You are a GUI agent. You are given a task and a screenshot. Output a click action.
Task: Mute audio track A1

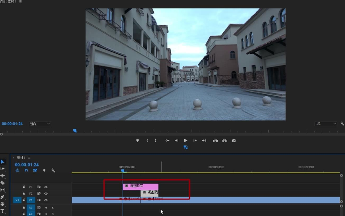tap(46, 208)
